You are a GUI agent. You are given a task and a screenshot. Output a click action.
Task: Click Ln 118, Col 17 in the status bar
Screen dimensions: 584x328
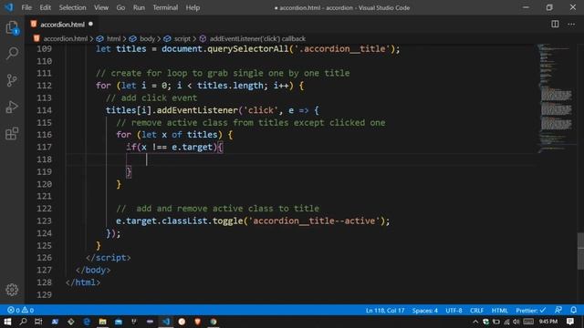tap(385, 310)
